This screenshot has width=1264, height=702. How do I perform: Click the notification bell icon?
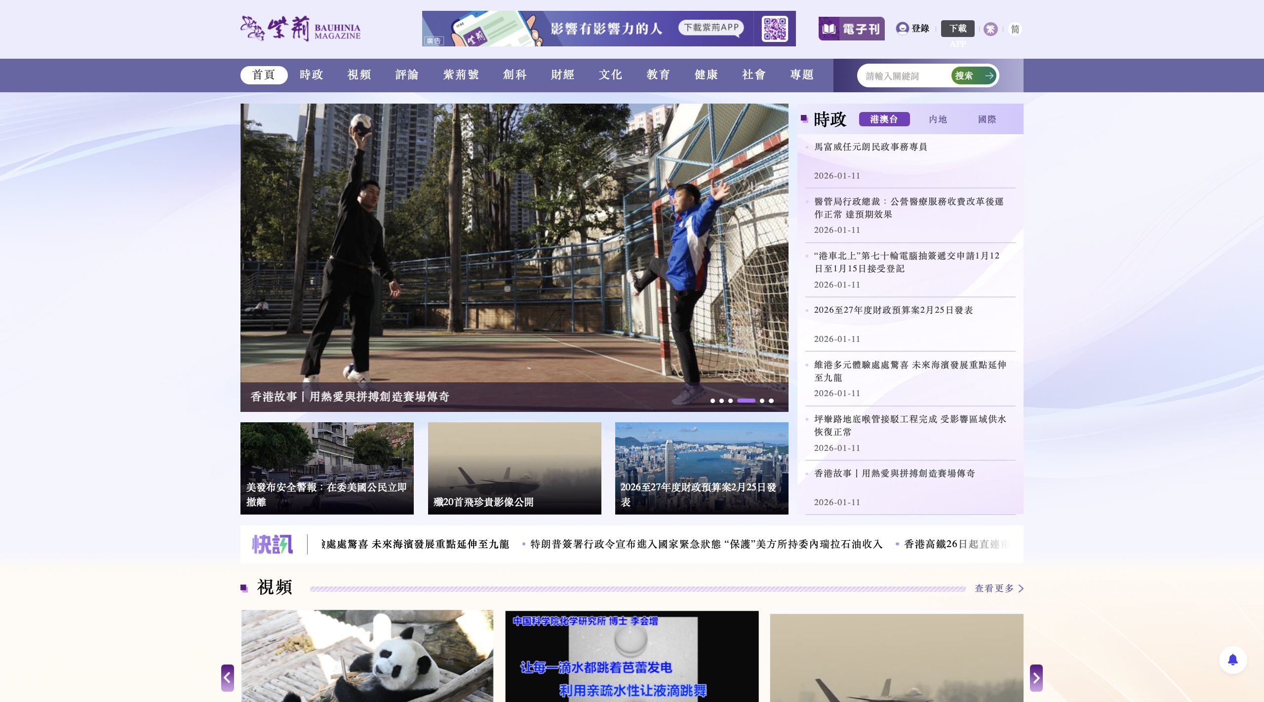(1232, 660)
